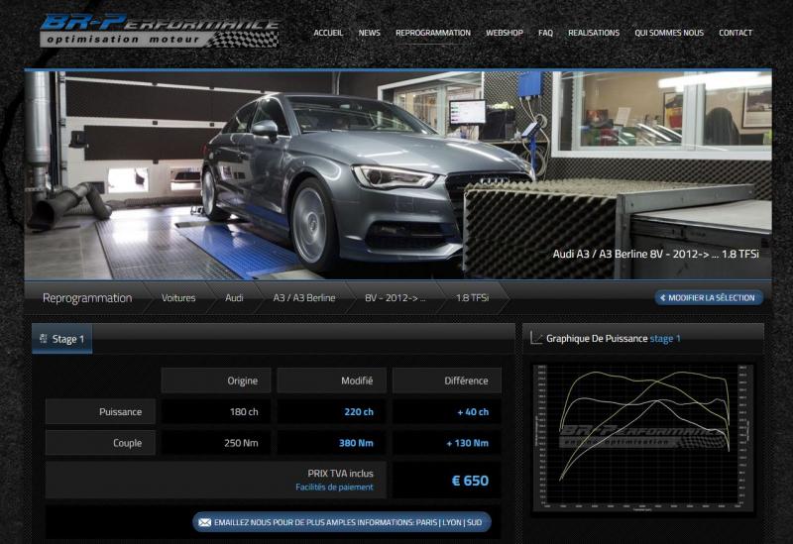
Task: Click the Modifié column header
Action: click(x=332, y=381)
